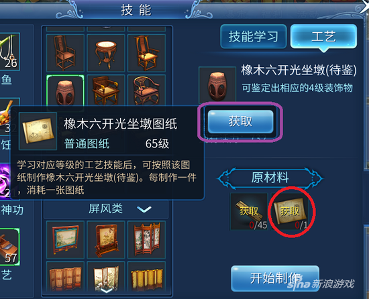Select the golden folding screen thumbnail

(146, 276)
